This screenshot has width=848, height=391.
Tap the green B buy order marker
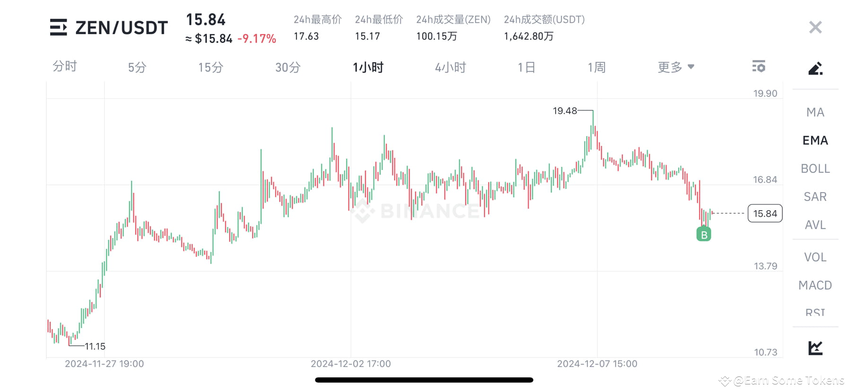(x=703, y=234)
